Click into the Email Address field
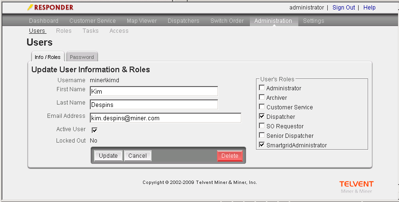 tap(165, 117)
